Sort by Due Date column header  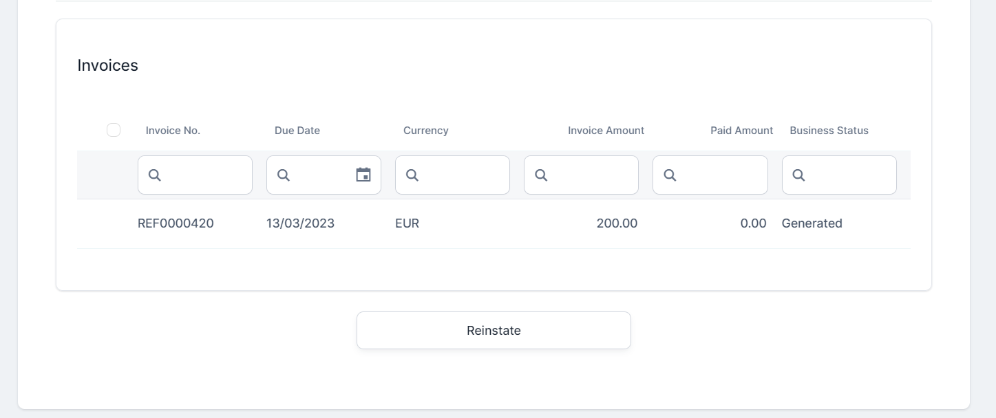coord(297,131)
